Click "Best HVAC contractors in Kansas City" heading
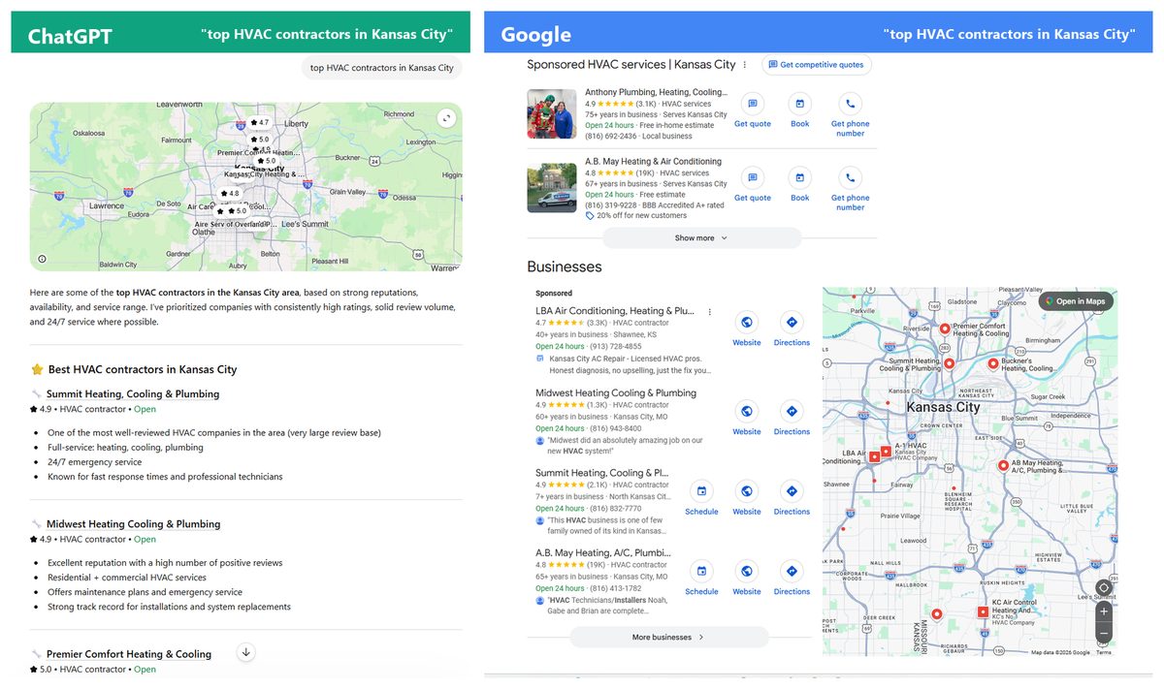The width and height of the screenshot is (1164, 689). (143, 369)
